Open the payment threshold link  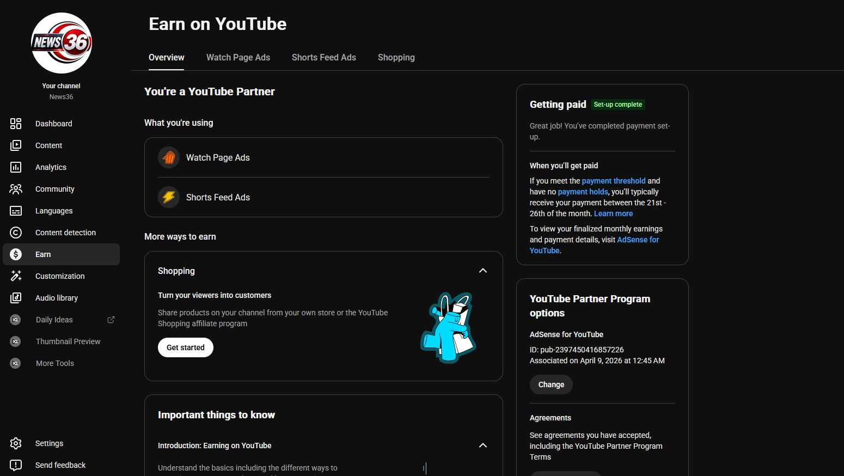click(614, 181)
